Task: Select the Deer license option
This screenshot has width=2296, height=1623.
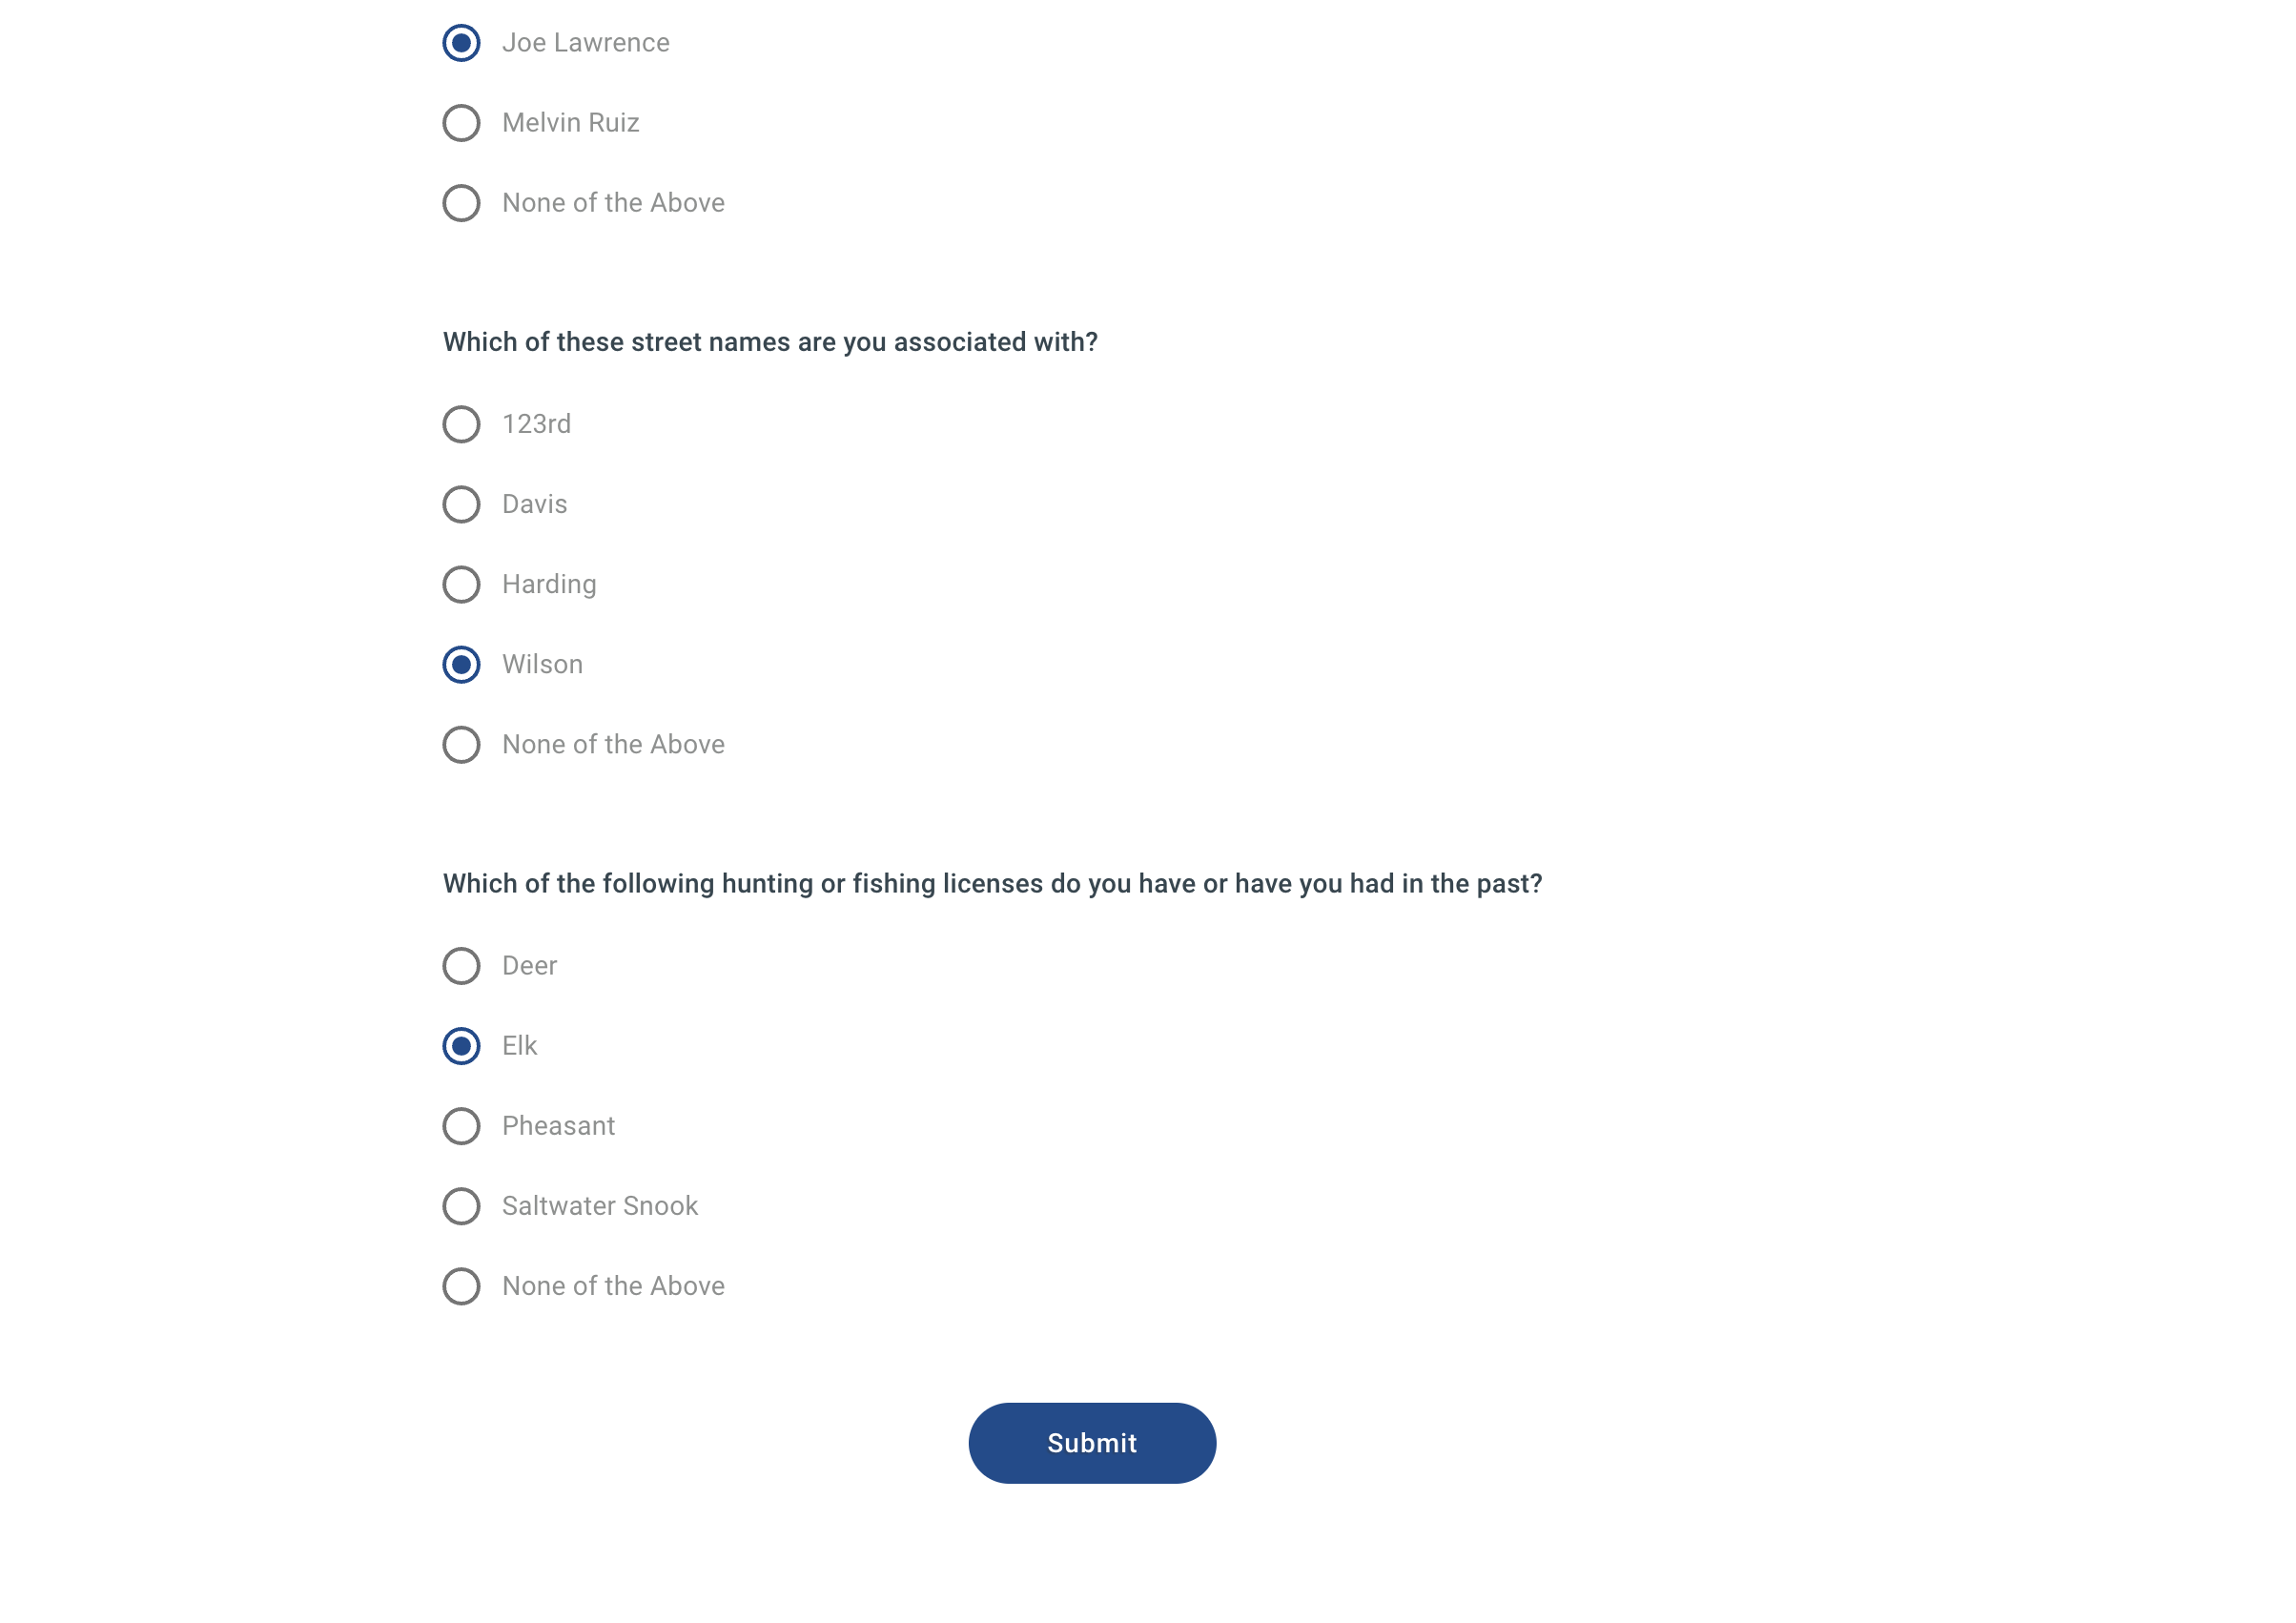Action: [x=461, y=966]
